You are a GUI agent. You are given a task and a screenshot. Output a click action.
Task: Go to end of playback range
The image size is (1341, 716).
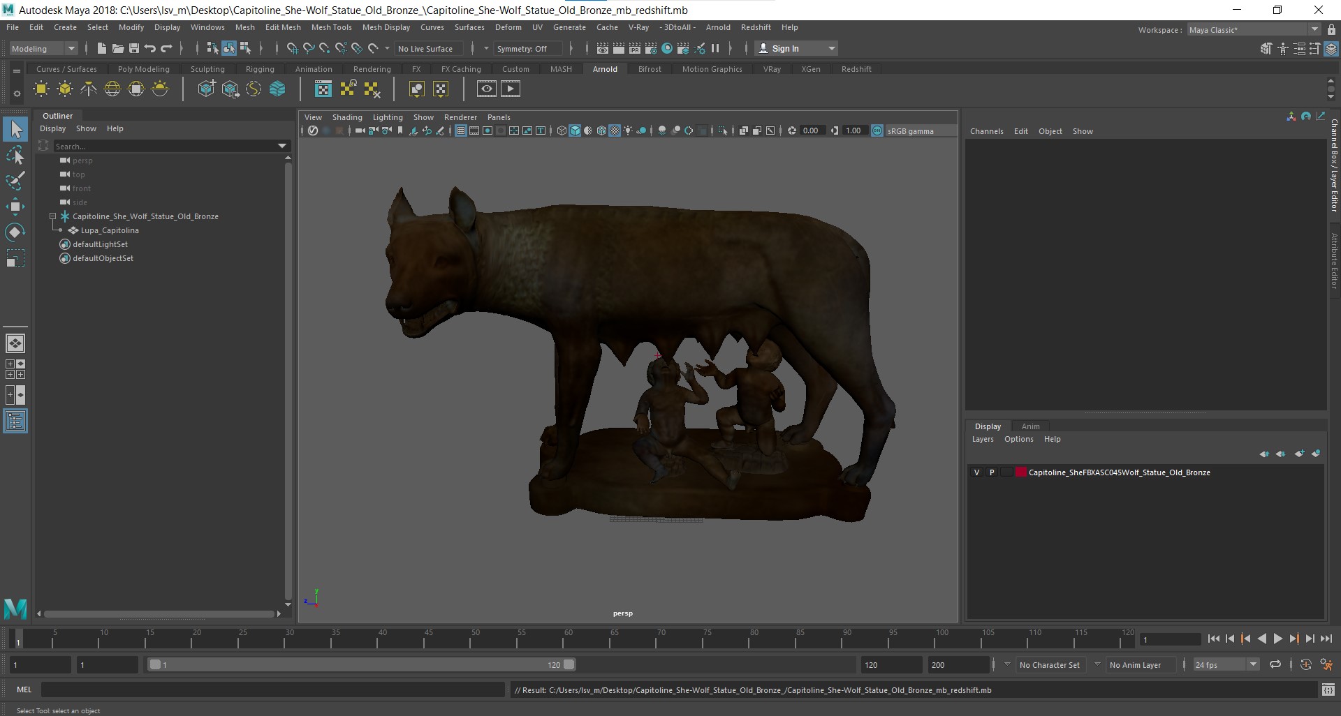tap(1326, 639)
